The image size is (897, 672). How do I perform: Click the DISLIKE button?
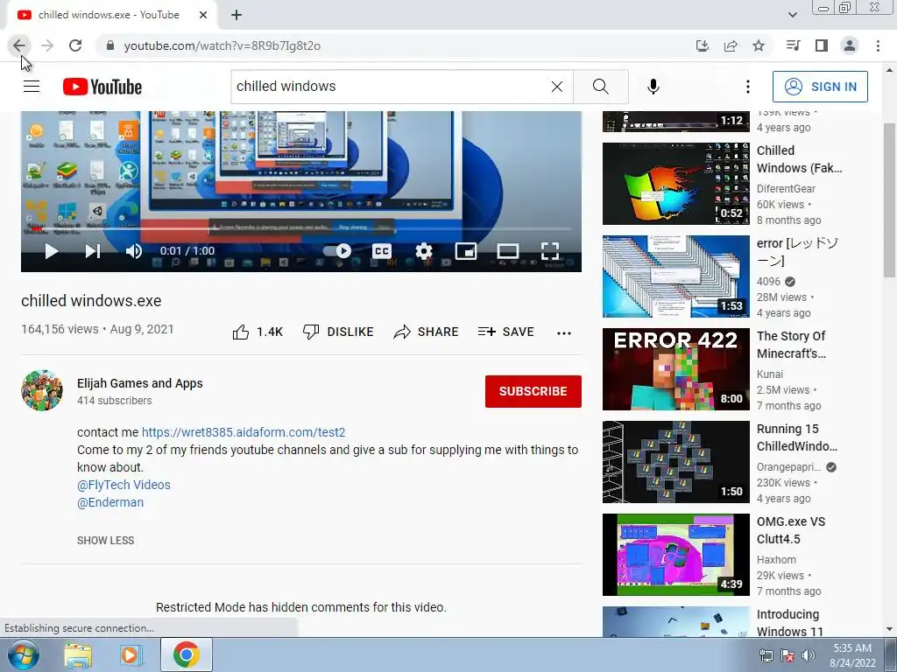click(x=338, y=332)
